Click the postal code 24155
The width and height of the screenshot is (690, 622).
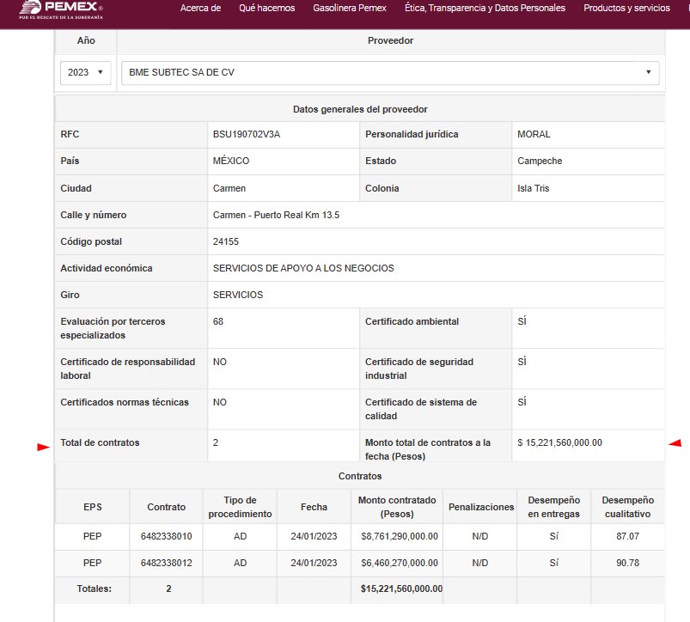(226, 241)
